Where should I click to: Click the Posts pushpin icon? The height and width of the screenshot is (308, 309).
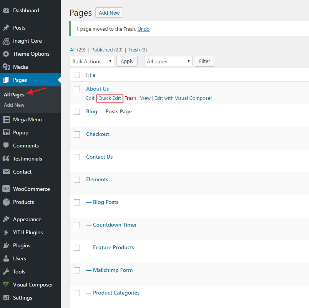pyautogui.click(x=6, y=28)
